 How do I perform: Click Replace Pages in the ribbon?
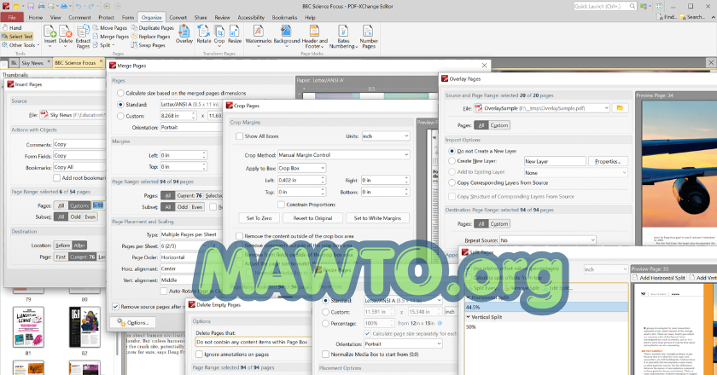coord(151,37)
